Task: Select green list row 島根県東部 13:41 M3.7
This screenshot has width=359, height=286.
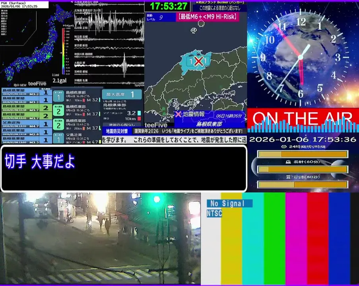Action: coord(27,116)
